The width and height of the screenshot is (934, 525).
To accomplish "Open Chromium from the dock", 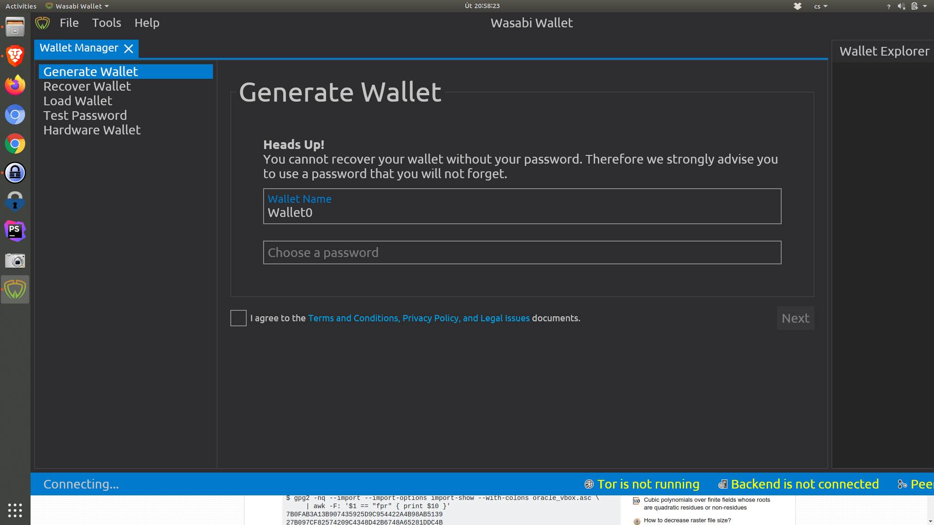I will tap(15, 114).
